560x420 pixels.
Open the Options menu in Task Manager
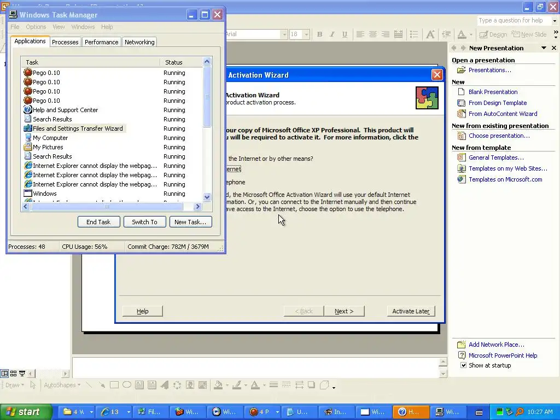coord(36,27)
